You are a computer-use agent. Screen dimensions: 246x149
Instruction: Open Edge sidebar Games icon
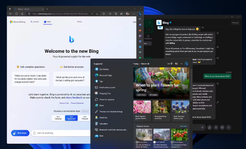coord(140,36)
